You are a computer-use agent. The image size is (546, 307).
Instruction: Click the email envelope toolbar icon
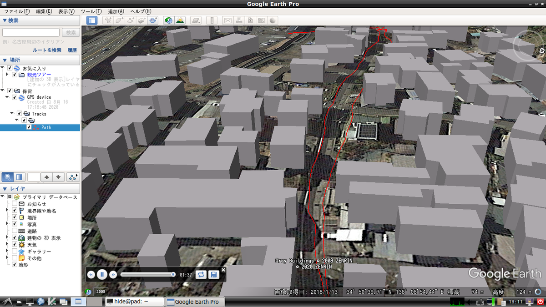(x=227, y=20)
